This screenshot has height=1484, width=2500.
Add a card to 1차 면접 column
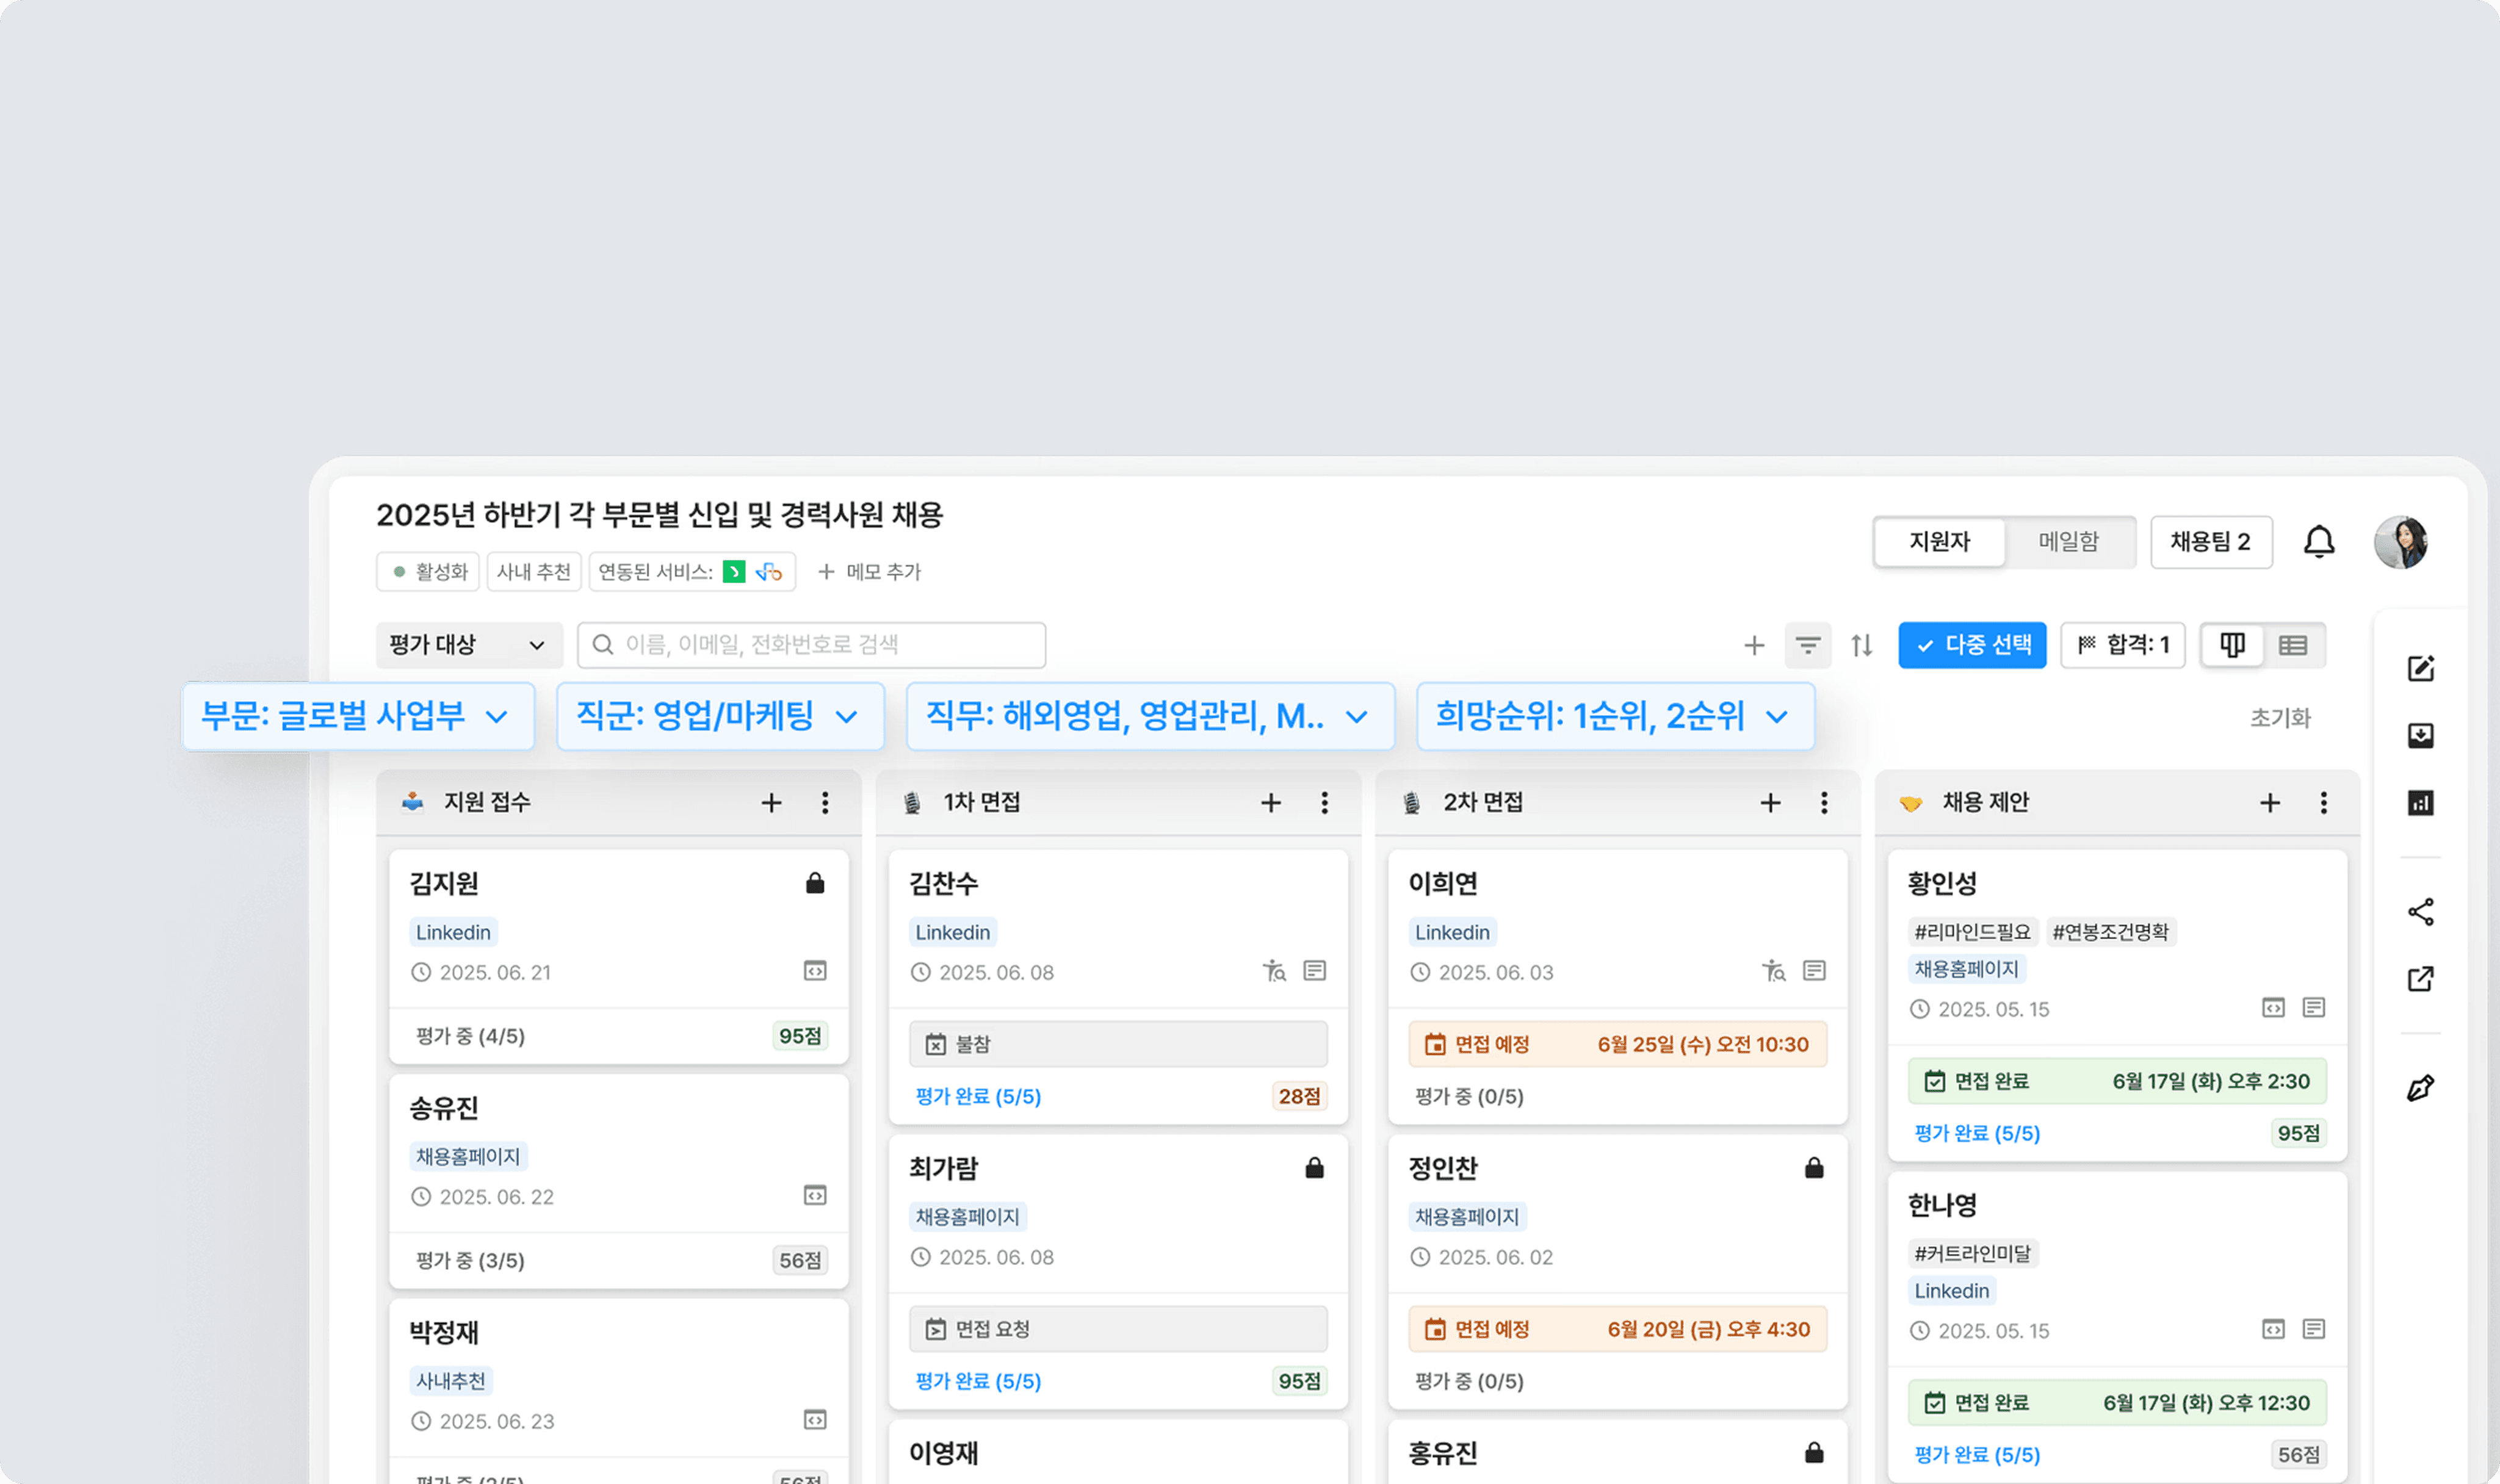1270,802
